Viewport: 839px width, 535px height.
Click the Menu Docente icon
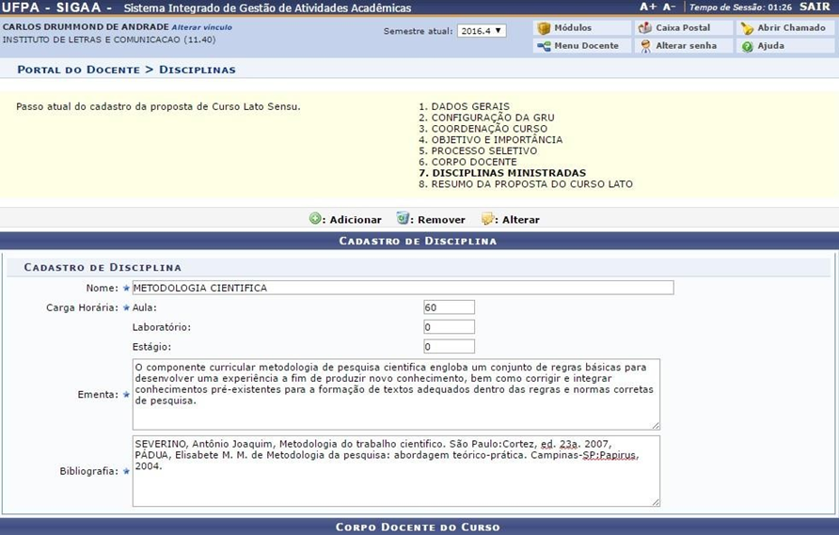(x=544, y=46)
